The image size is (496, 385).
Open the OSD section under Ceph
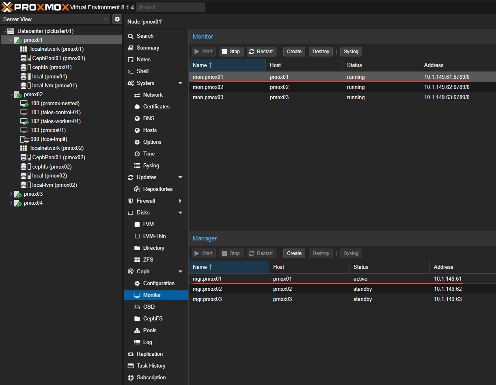point(149,307)
